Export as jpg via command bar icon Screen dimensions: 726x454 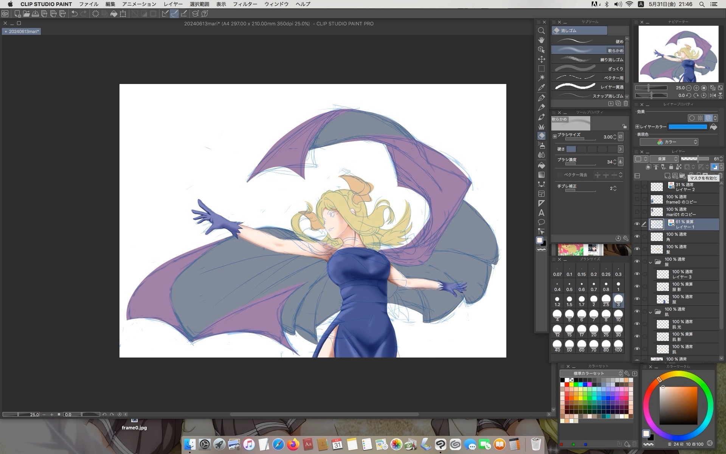point(44,14)
